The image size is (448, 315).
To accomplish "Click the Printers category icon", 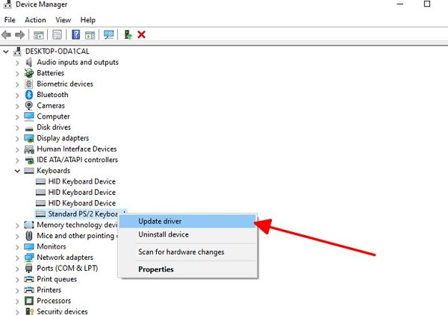I will pyautogui.click(x=29, y=290).
